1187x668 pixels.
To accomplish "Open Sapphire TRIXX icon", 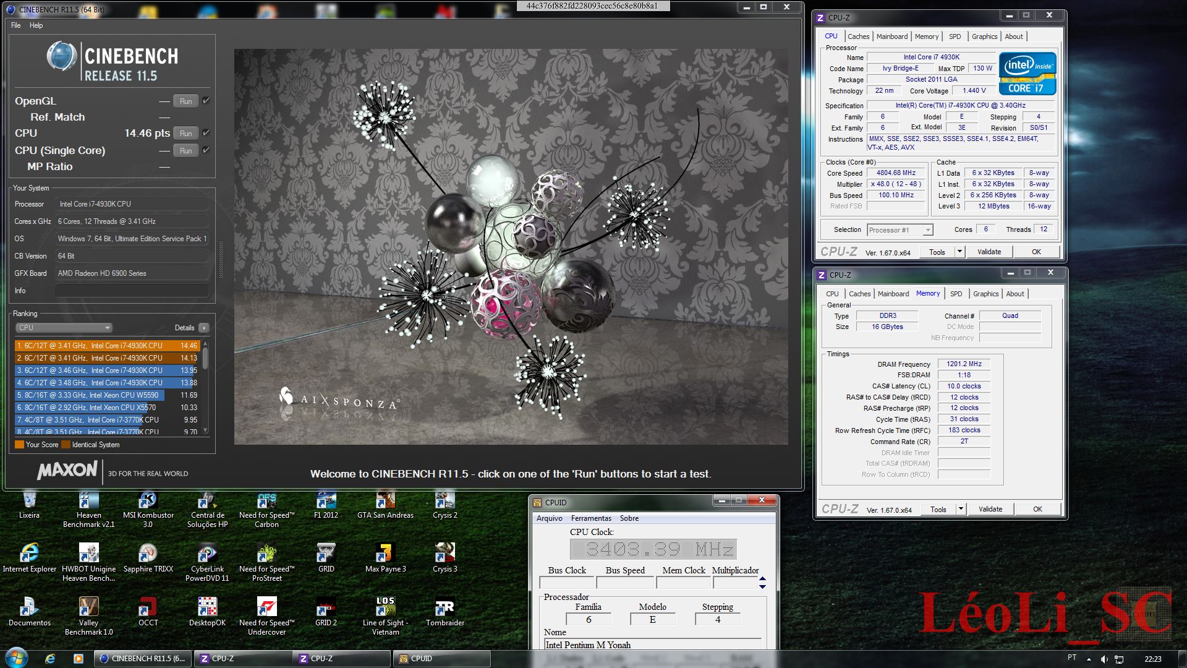I will click(x=148, y=558).
